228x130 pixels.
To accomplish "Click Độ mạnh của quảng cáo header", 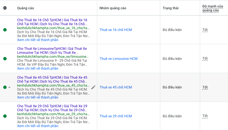I will [213, 8].
